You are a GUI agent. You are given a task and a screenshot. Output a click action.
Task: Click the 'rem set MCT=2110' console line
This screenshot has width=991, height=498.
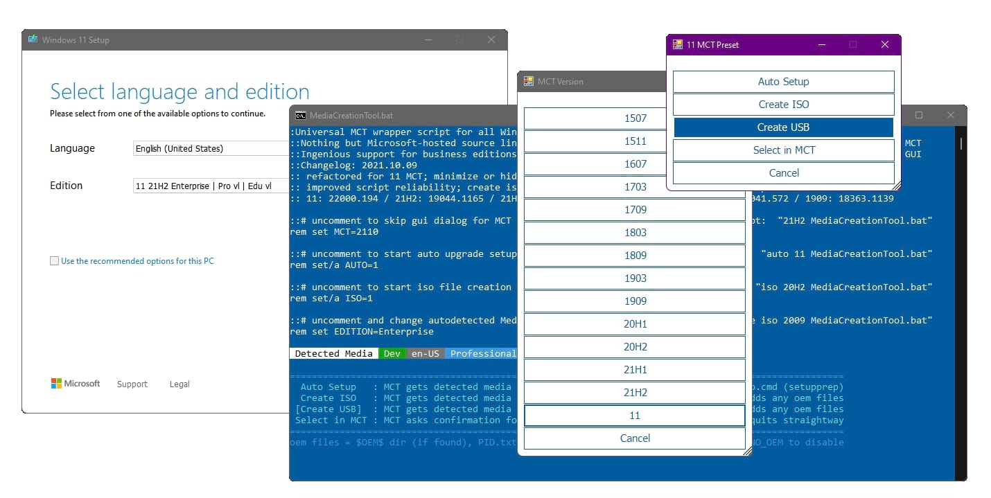coord(334,232)
